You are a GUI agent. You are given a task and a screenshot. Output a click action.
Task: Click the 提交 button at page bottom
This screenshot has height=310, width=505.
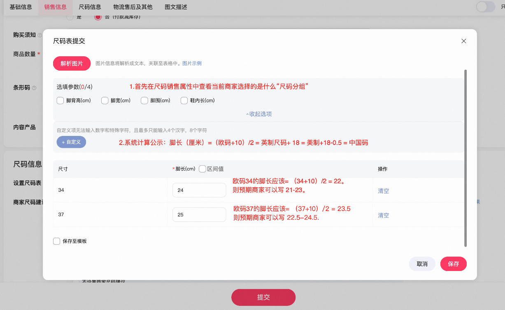pyautogui.click(x=263, y=297)
